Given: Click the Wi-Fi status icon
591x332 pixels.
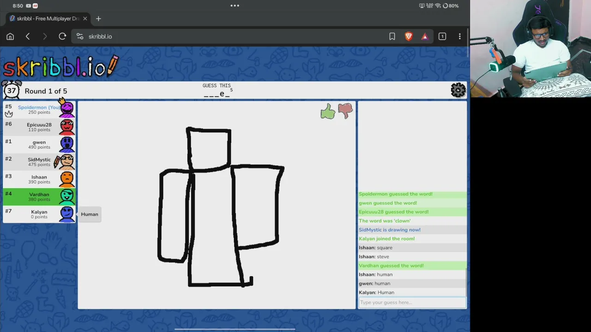Looking at the screenshot, I should click(x=438, y=6).
